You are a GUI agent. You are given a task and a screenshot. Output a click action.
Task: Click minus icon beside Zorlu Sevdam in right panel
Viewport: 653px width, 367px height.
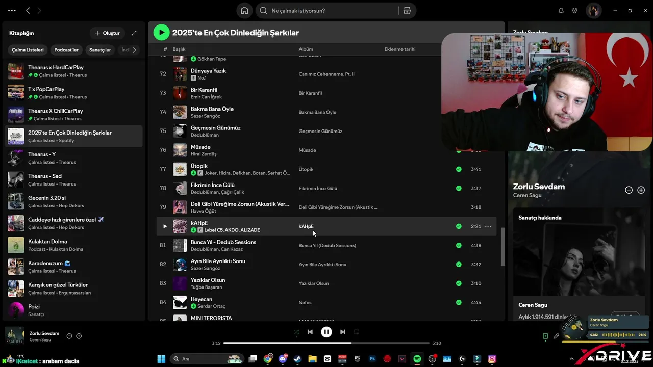[629, 190]
